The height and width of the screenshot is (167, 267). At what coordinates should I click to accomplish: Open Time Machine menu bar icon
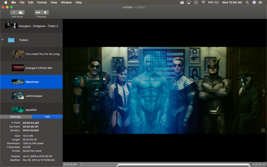(196, 2)
